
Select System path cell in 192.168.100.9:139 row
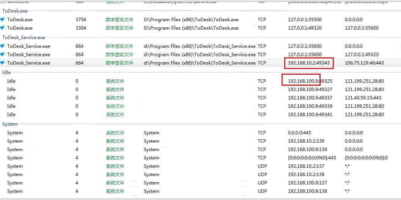point(151,150)
